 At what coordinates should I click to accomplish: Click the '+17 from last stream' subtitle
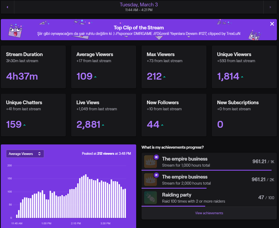pos(94,61)
